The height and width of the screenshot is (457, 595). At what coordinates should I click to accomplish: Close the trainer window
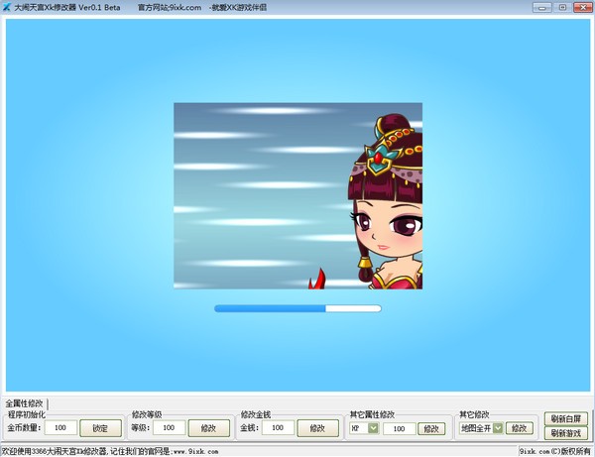[583, 8]
